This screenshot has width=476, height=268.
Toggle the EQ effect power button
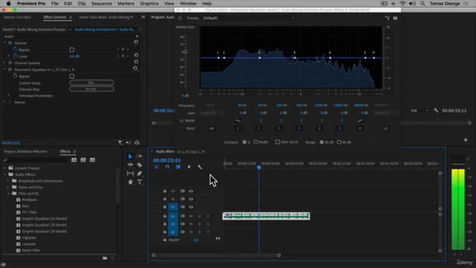[180, 18]
